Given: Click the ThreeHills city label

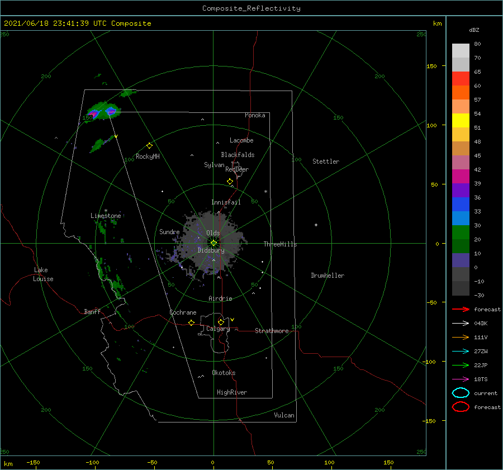Looking at the screenshot, I should (x=281, y=244).
